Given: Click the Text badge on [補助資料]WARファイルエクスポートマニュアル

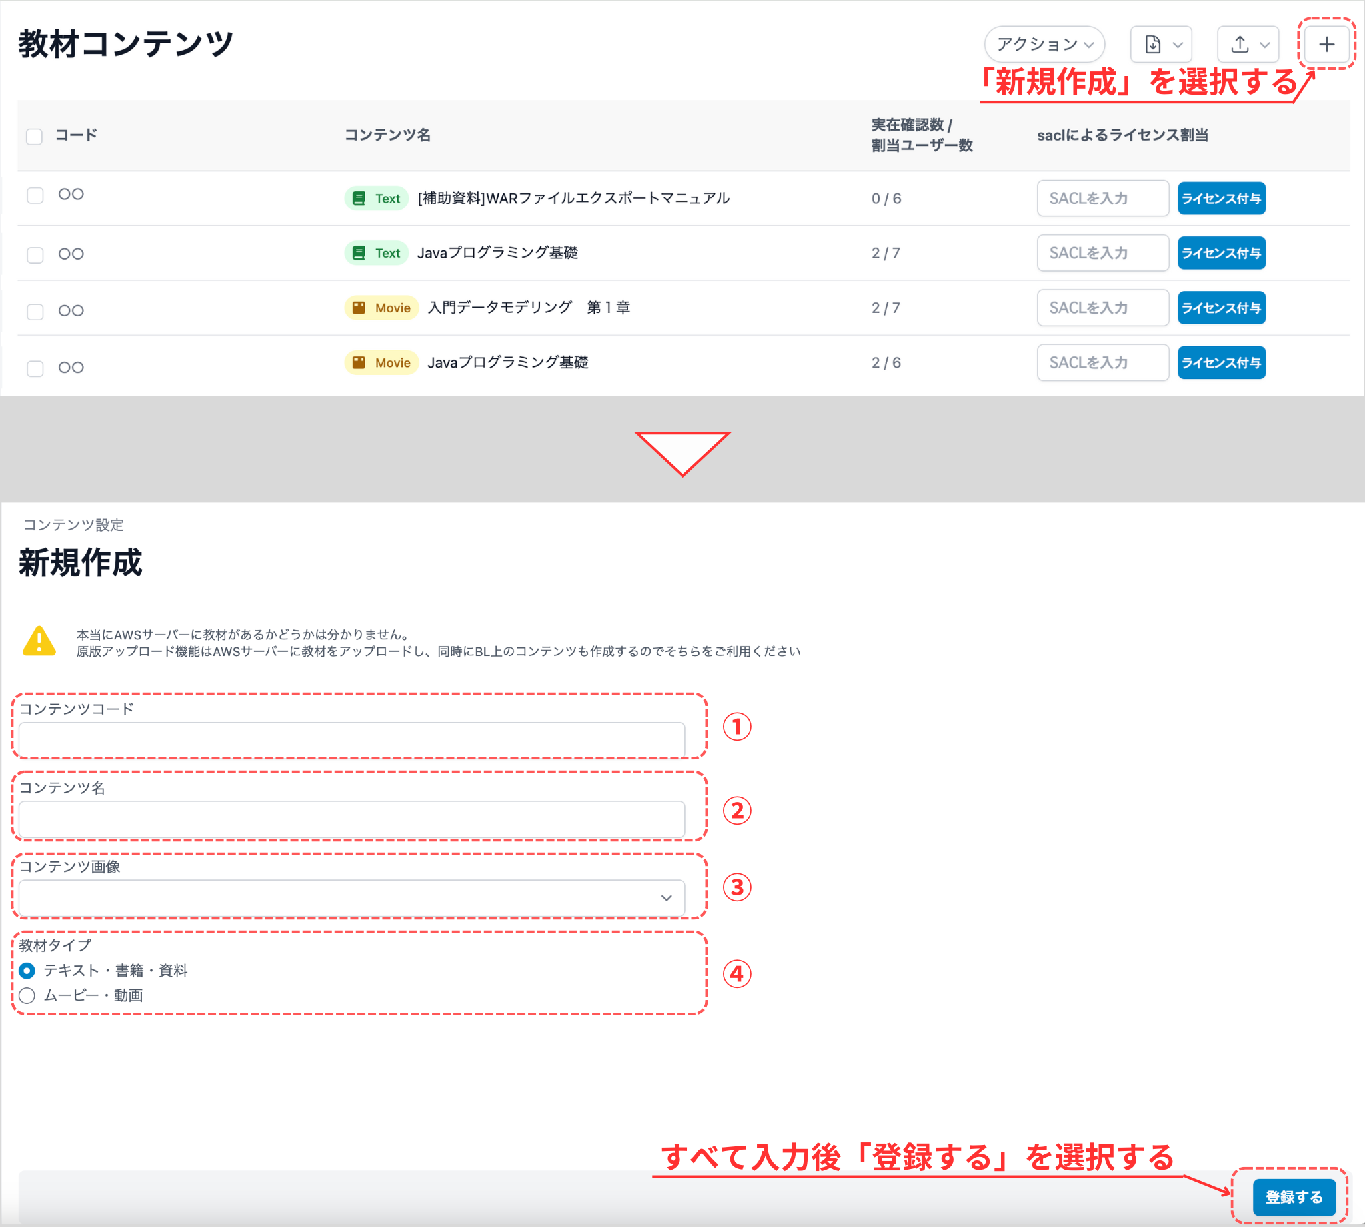Looking at the screenshot, I should click(376, 199).
